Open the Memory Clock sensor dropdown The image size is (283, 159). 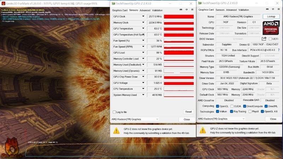[x=143, y=22]
